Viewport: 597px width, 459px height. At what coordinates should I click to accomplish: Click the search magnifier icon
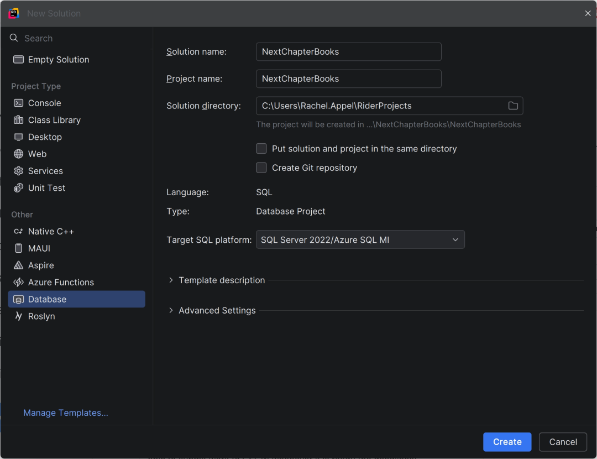14,38
